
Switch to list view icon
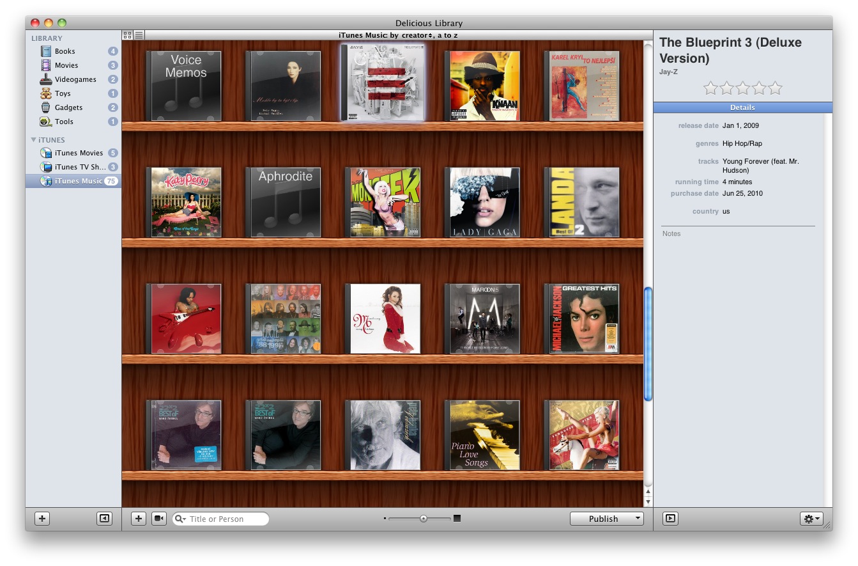click(x=139, y=35)
